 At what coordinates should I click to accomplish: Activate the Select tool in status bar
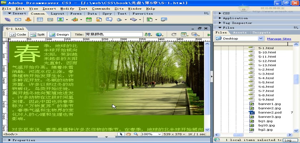click(121, 134)
